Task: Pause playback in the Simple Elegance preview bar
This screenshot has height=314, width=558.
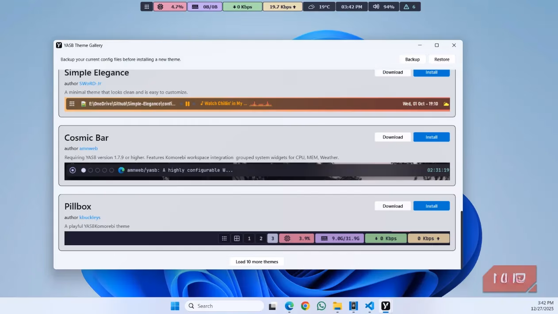Action: point(187,104)
